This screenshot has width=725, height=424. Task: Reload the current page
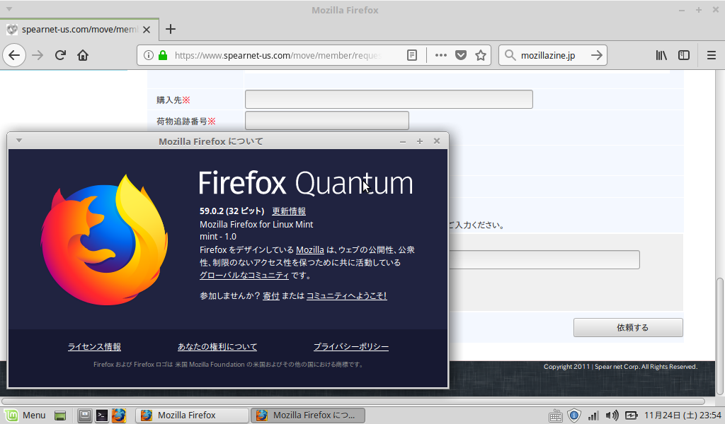[x=60, y=55]
